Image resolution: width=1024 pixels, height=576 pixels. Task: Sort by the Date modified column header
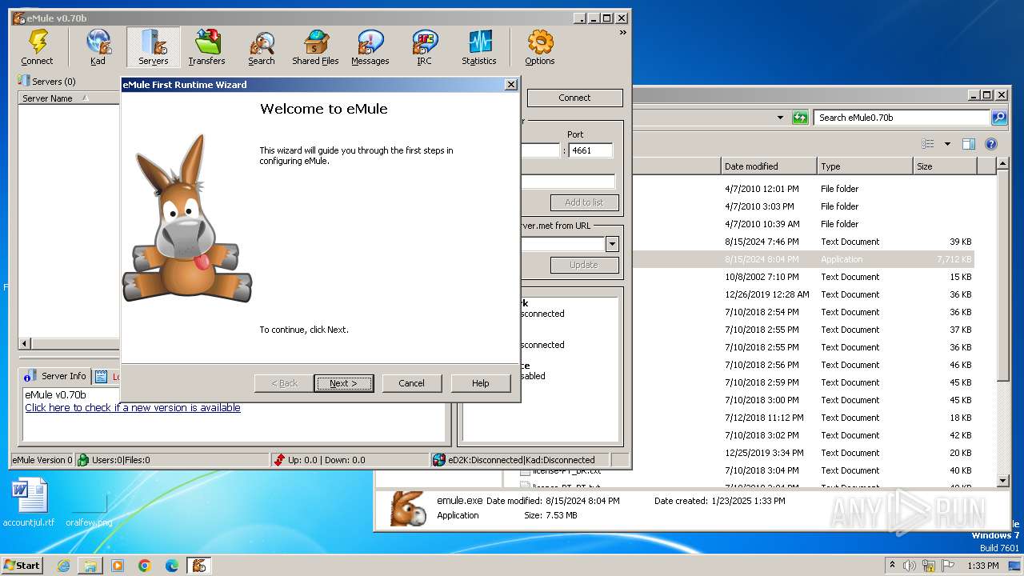[x=769, y=166]
